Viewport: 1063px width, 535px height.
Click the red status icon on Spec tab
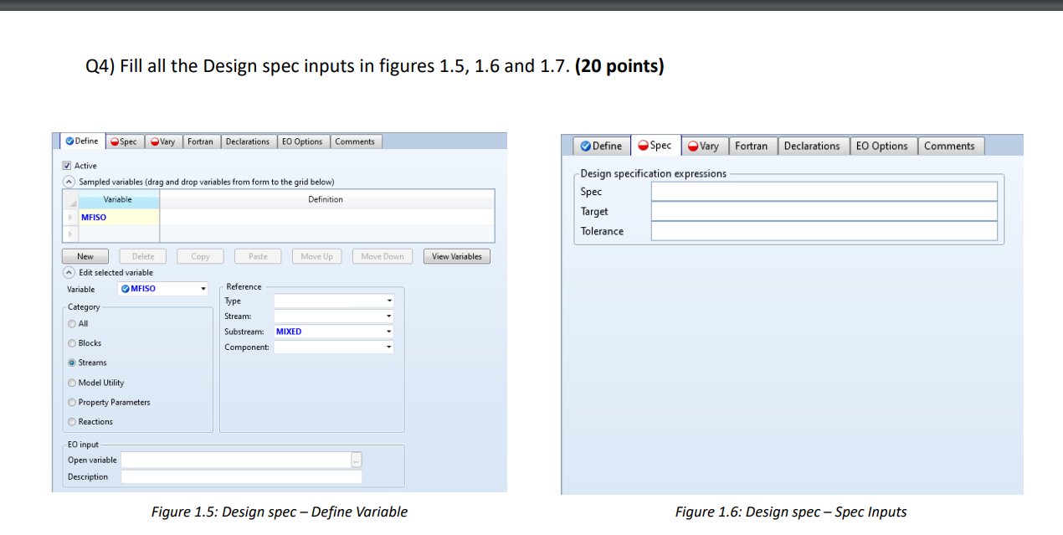point(115,141)
